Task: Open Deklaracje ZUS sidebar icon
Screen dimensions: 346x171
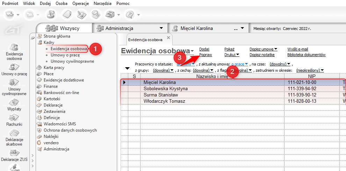Action: pos(14,153)
